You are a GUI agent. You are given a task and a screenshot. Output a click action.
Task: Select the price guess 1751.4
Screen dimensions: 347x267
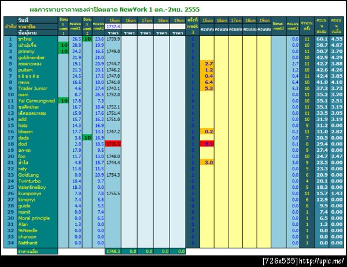coord(113,113)
